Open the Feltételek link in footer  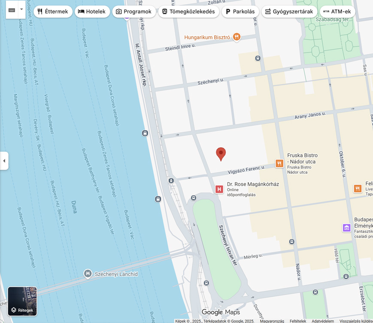tap(298, 321)
